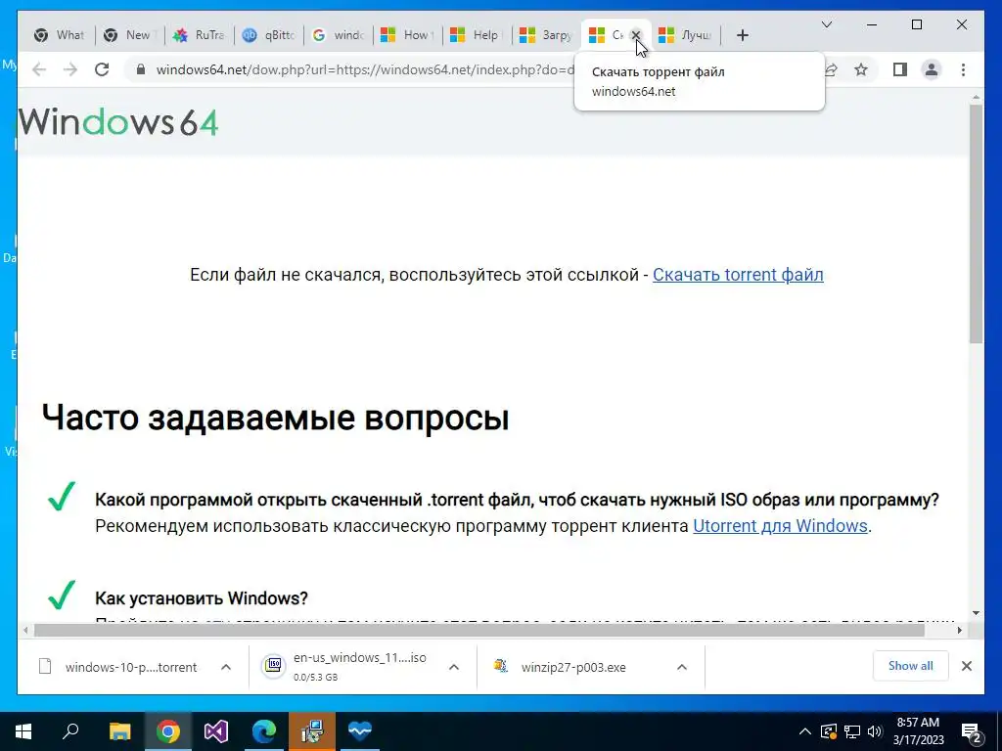1002x751 pixels.
Task: Open Chrome's three-dot menu
Action: pyautogui.click(x=963, y=69)
